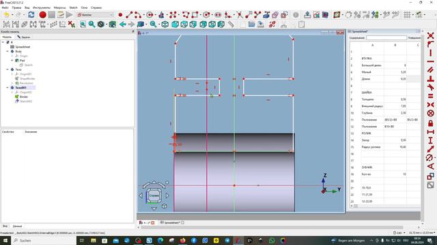Open the Macros edit dialog icon
This screenshot has width=437, height=245.
(61, 15)
